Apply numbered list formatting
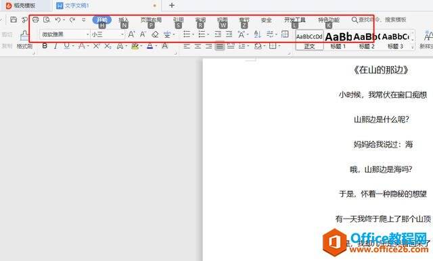Viewport: 433px width, 261px height. pos(202,34)
